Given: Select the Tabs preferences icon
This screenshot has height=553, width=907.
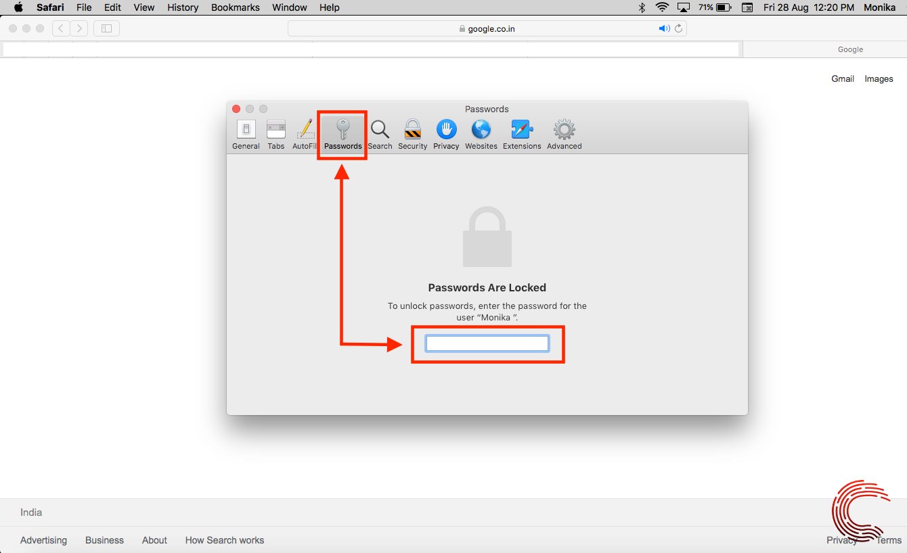Looking at the screenshot, I should [276, 135].
